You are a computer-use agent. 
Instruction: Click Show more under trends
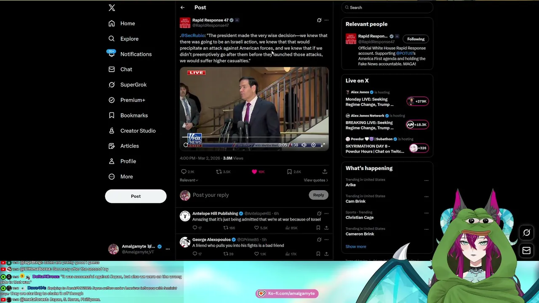(356, 247)
